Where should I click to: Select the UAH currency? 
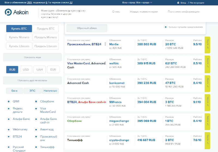pos(40,70)
